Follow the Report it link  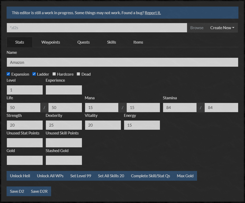coord(153,13)
